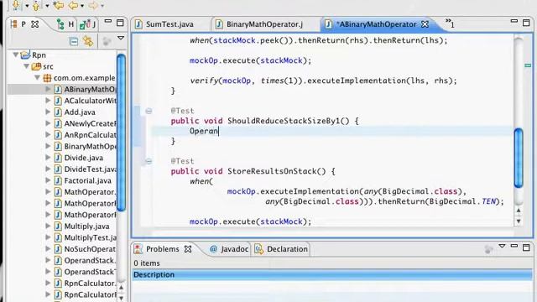Viewport: 537px width, 302px height.
Task: Open Next Annotation dropdown arrow
Action: [x=27, y=6]
